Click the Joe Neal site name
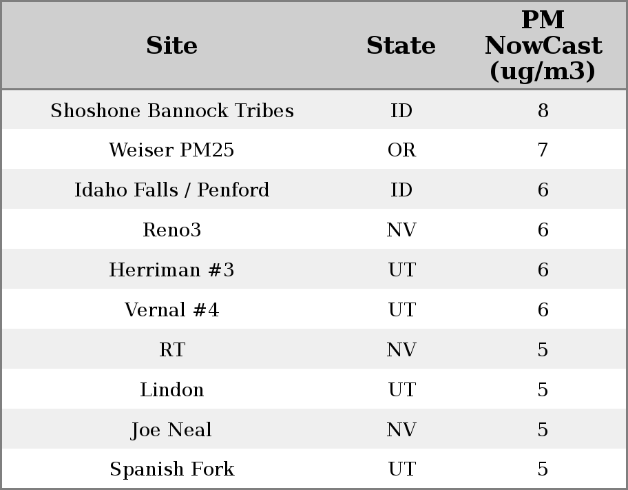Image resolution: width=628 pixels, height=490 pixels. tap(172, 430)
